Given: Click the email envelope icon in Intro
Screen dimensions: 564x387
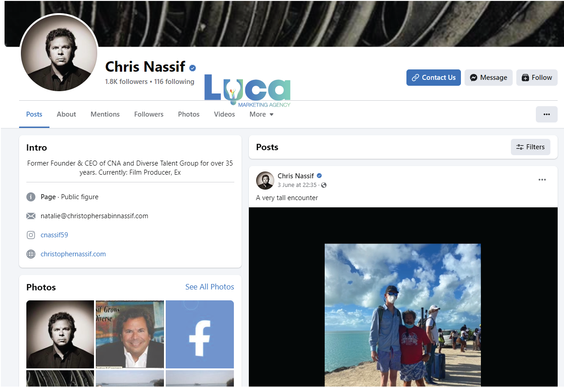Looking at the screenshot, I should tap(31, 216).
